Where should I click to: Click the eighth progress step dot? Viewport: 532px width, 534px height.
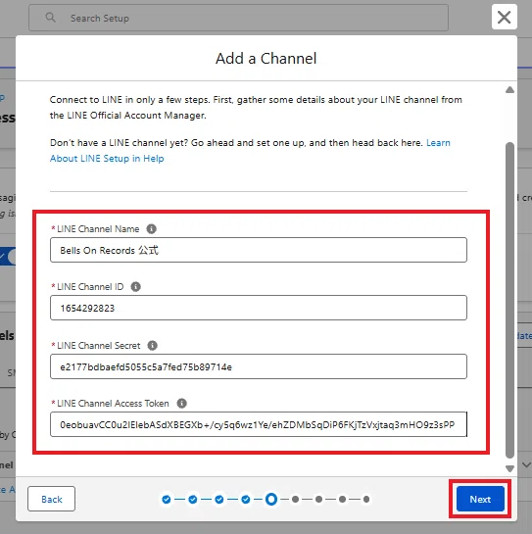(342, 500)
